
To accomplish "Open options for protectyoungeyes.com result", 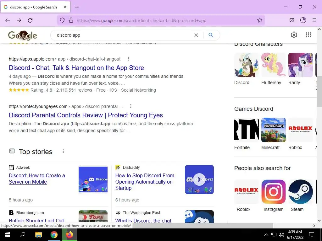I will pos(131,106).
